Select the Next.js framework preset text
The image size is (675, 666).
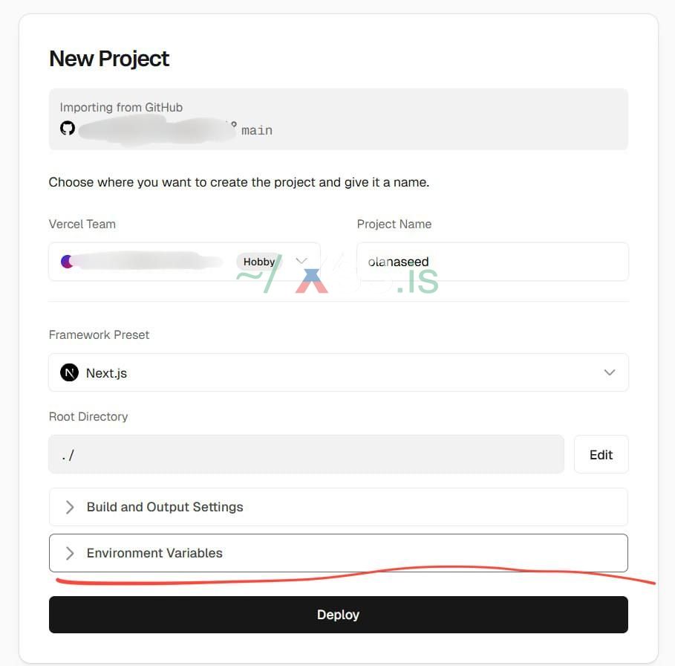(106, 373)
